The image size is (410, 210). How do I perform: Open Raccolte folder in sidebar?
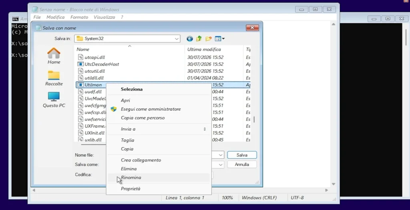(54, 78)
